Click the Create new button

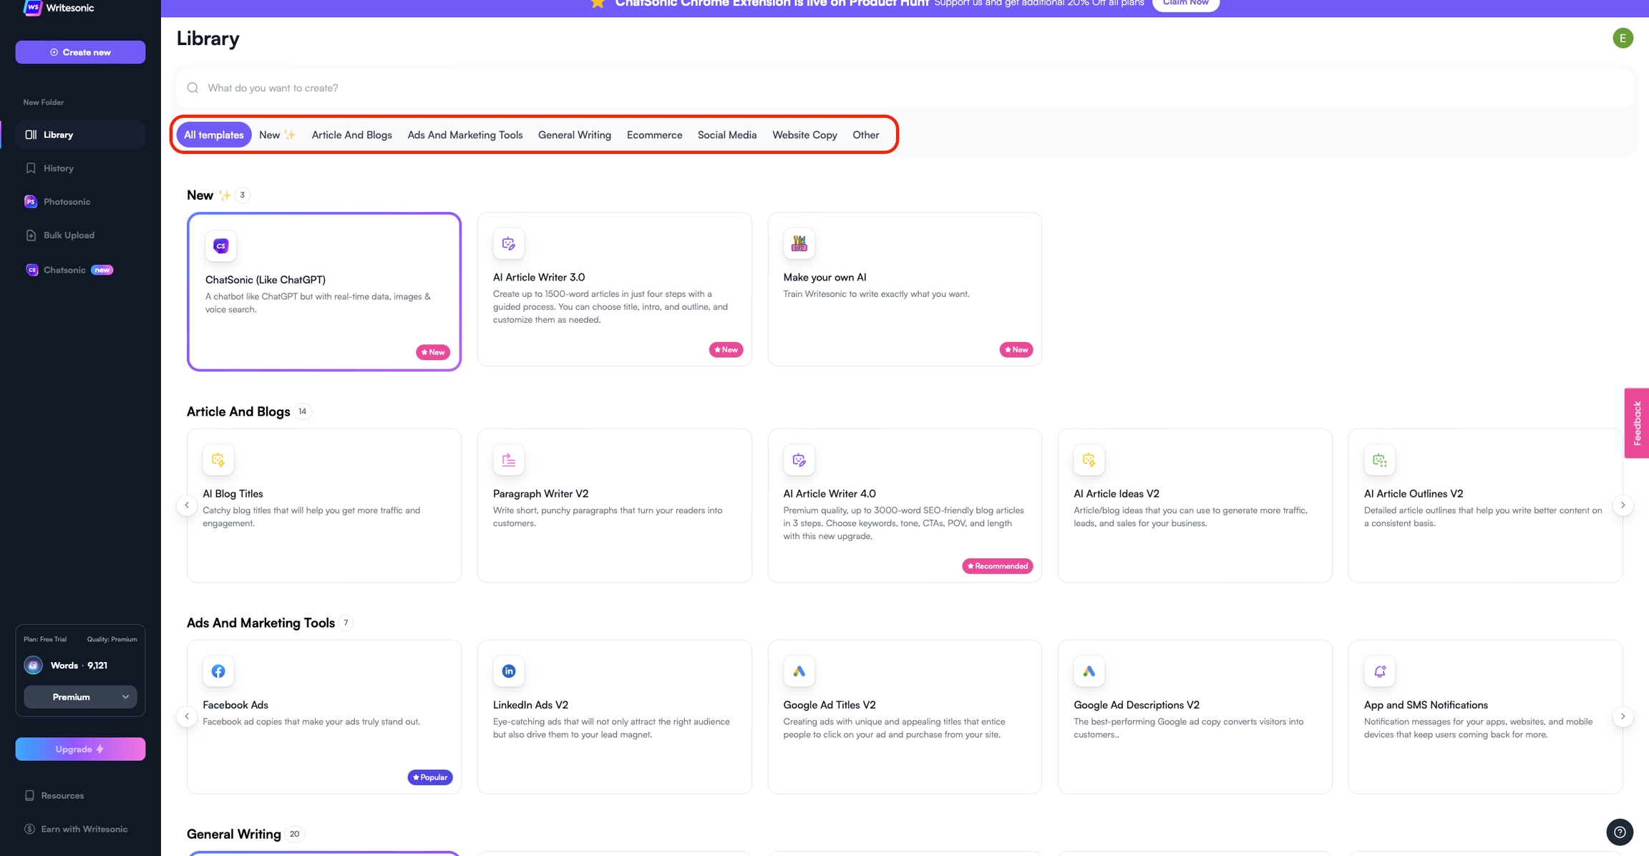click(x=80, y=52)
